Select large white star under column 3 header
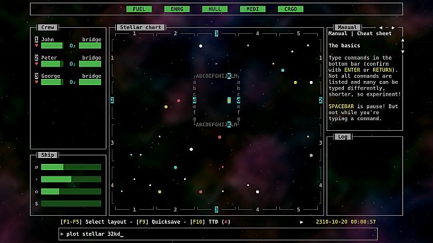 [x=201, y=46]
